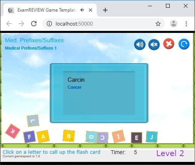Click the Carcin flash card term

[x=76, y=80]
